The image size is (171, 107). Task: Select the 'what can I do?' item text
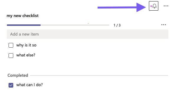point(29,85)
